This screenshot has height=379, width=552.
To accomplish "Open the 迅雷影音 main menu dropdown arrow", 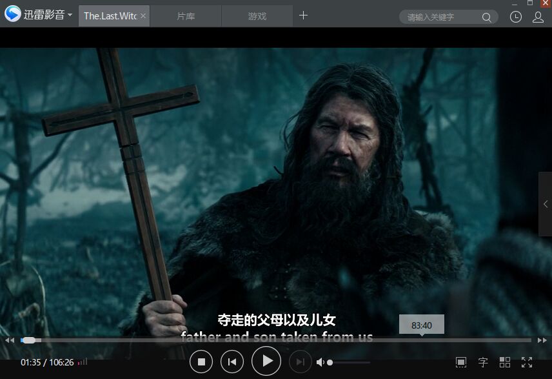I will pos(70,15).
